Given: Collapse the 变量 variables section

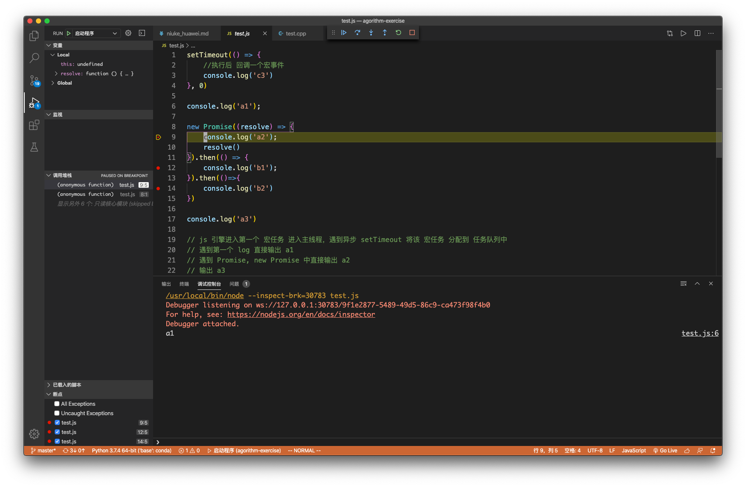Looking at the screenshot, I should [99, 45].
